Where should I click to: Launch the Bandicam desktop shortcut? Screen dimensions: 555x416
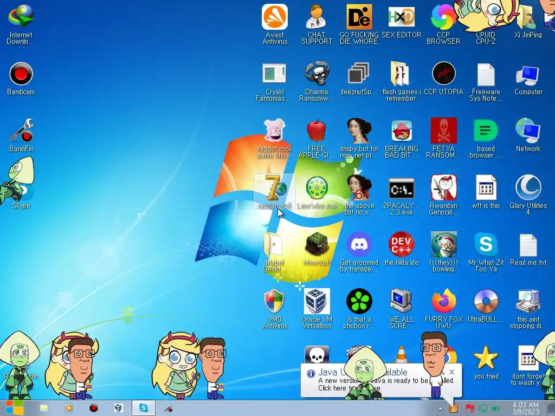pyautogui.click(x=21, y=79)
